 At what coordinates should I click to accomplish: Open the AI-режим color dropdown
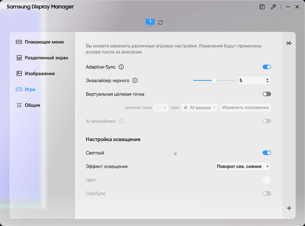click(199, 107)
